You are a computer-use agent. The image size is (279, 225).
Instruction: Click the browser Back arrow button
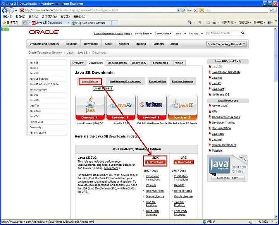[5, 10]
